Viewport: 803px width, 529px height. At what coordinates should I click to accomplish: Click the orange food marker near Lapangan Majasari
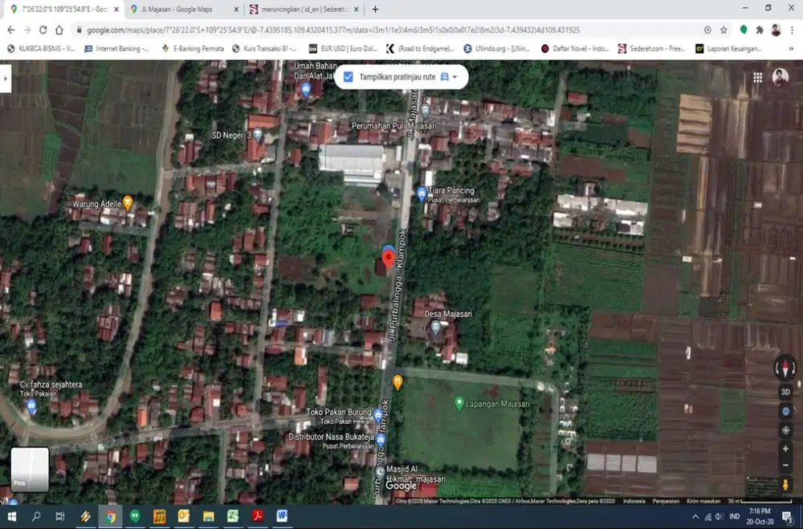tap(397, 381)
